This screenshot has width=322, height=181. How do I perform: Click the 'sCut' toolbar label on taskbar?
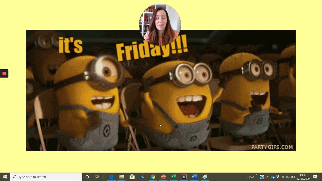tap(252, 177)
